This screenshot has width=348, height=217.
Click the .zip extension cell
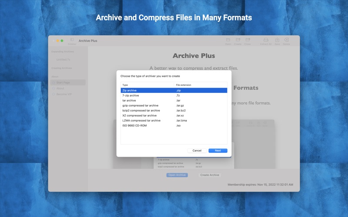178,90
